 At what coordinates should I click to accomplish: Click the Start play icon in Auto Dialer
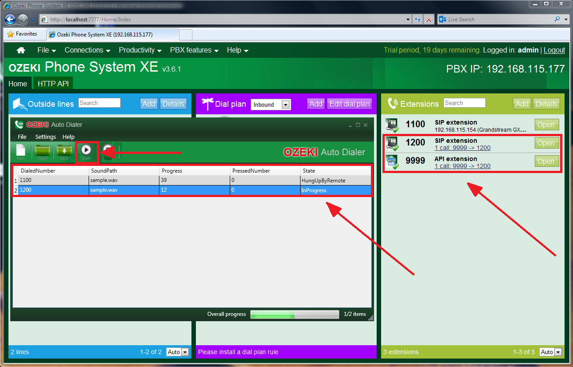pos(86,150)
